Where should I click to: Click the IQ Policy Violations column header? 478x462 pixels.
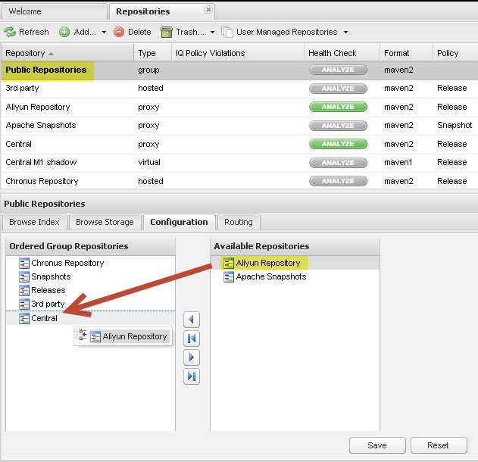coord(238,53)
